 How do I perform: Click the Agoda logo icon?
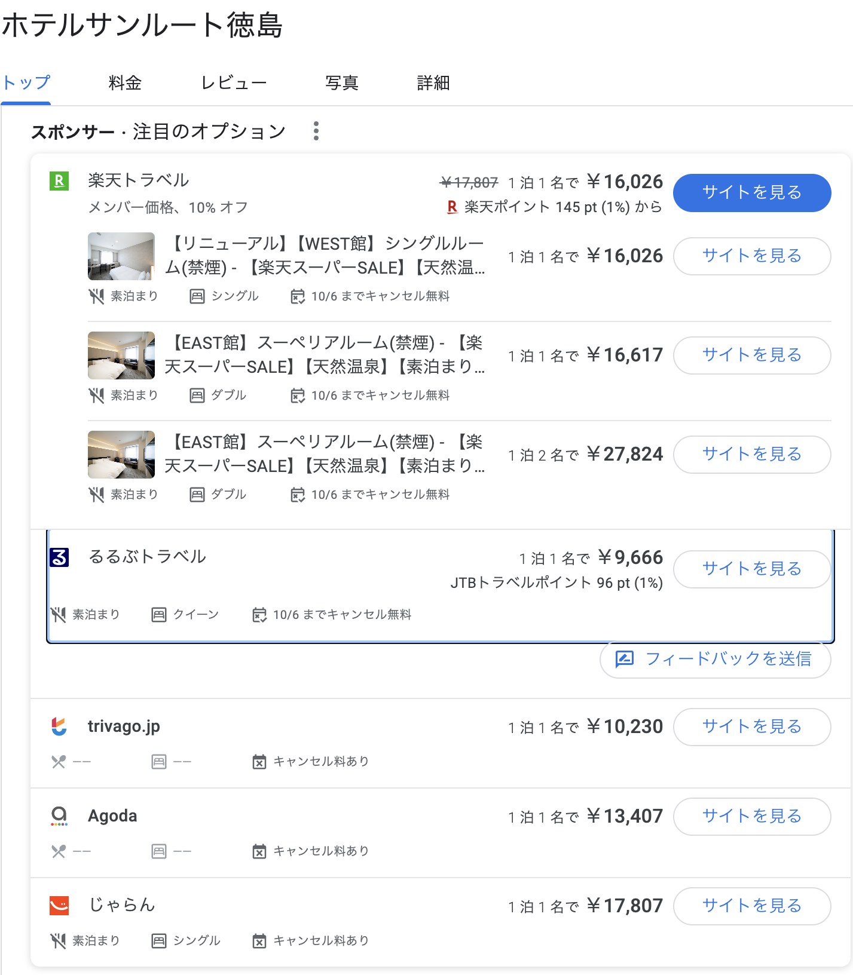(x=59, y=816)
